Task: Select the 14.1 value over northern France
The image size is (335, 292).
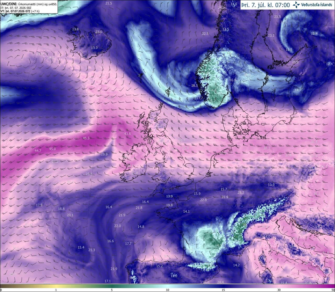Action: pos(186,211)
